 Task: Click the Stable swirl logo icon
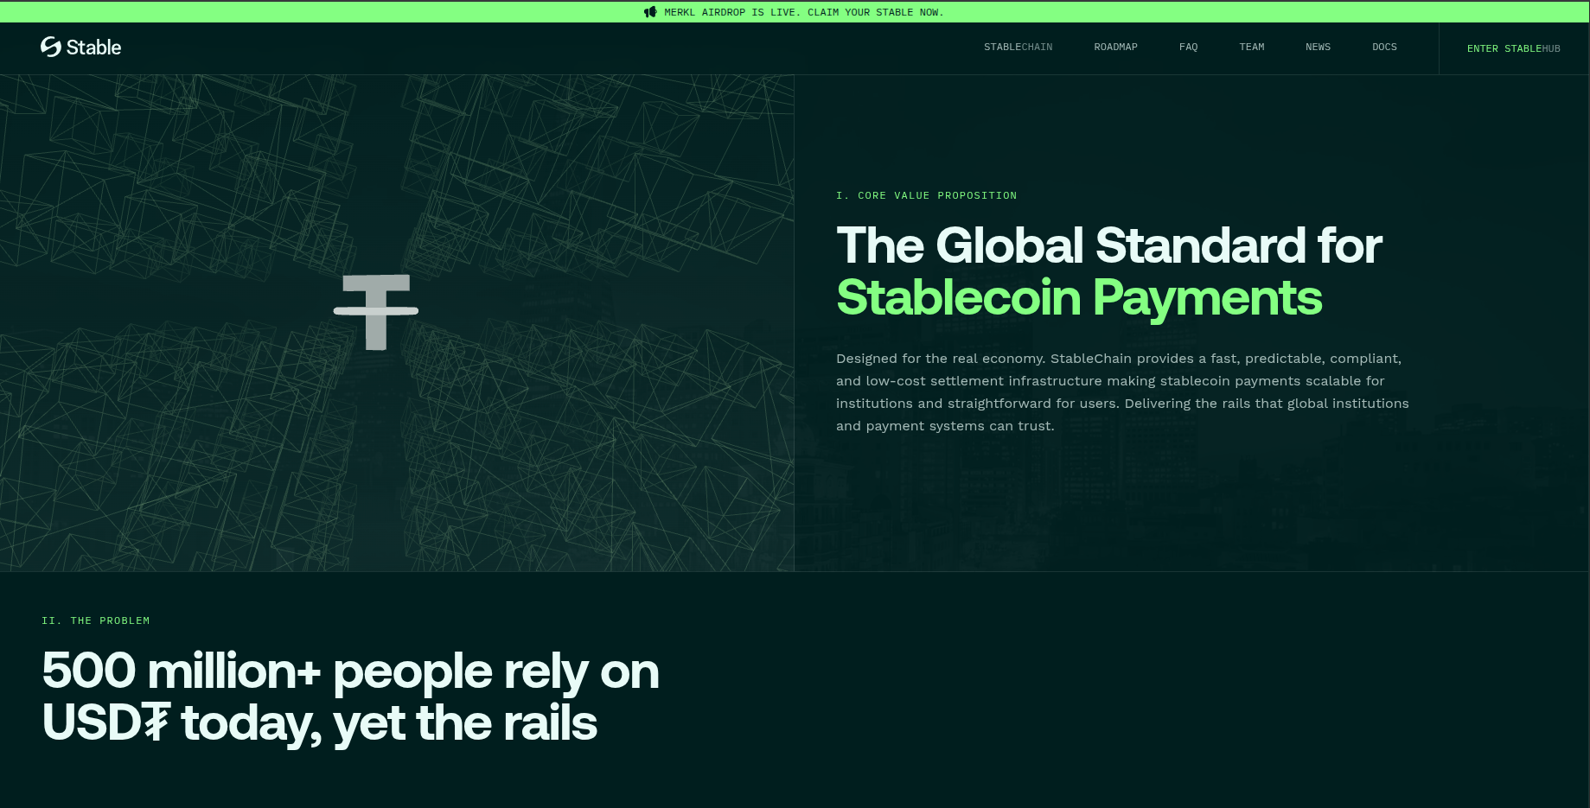pyautogui.click(x=51, y=47)
